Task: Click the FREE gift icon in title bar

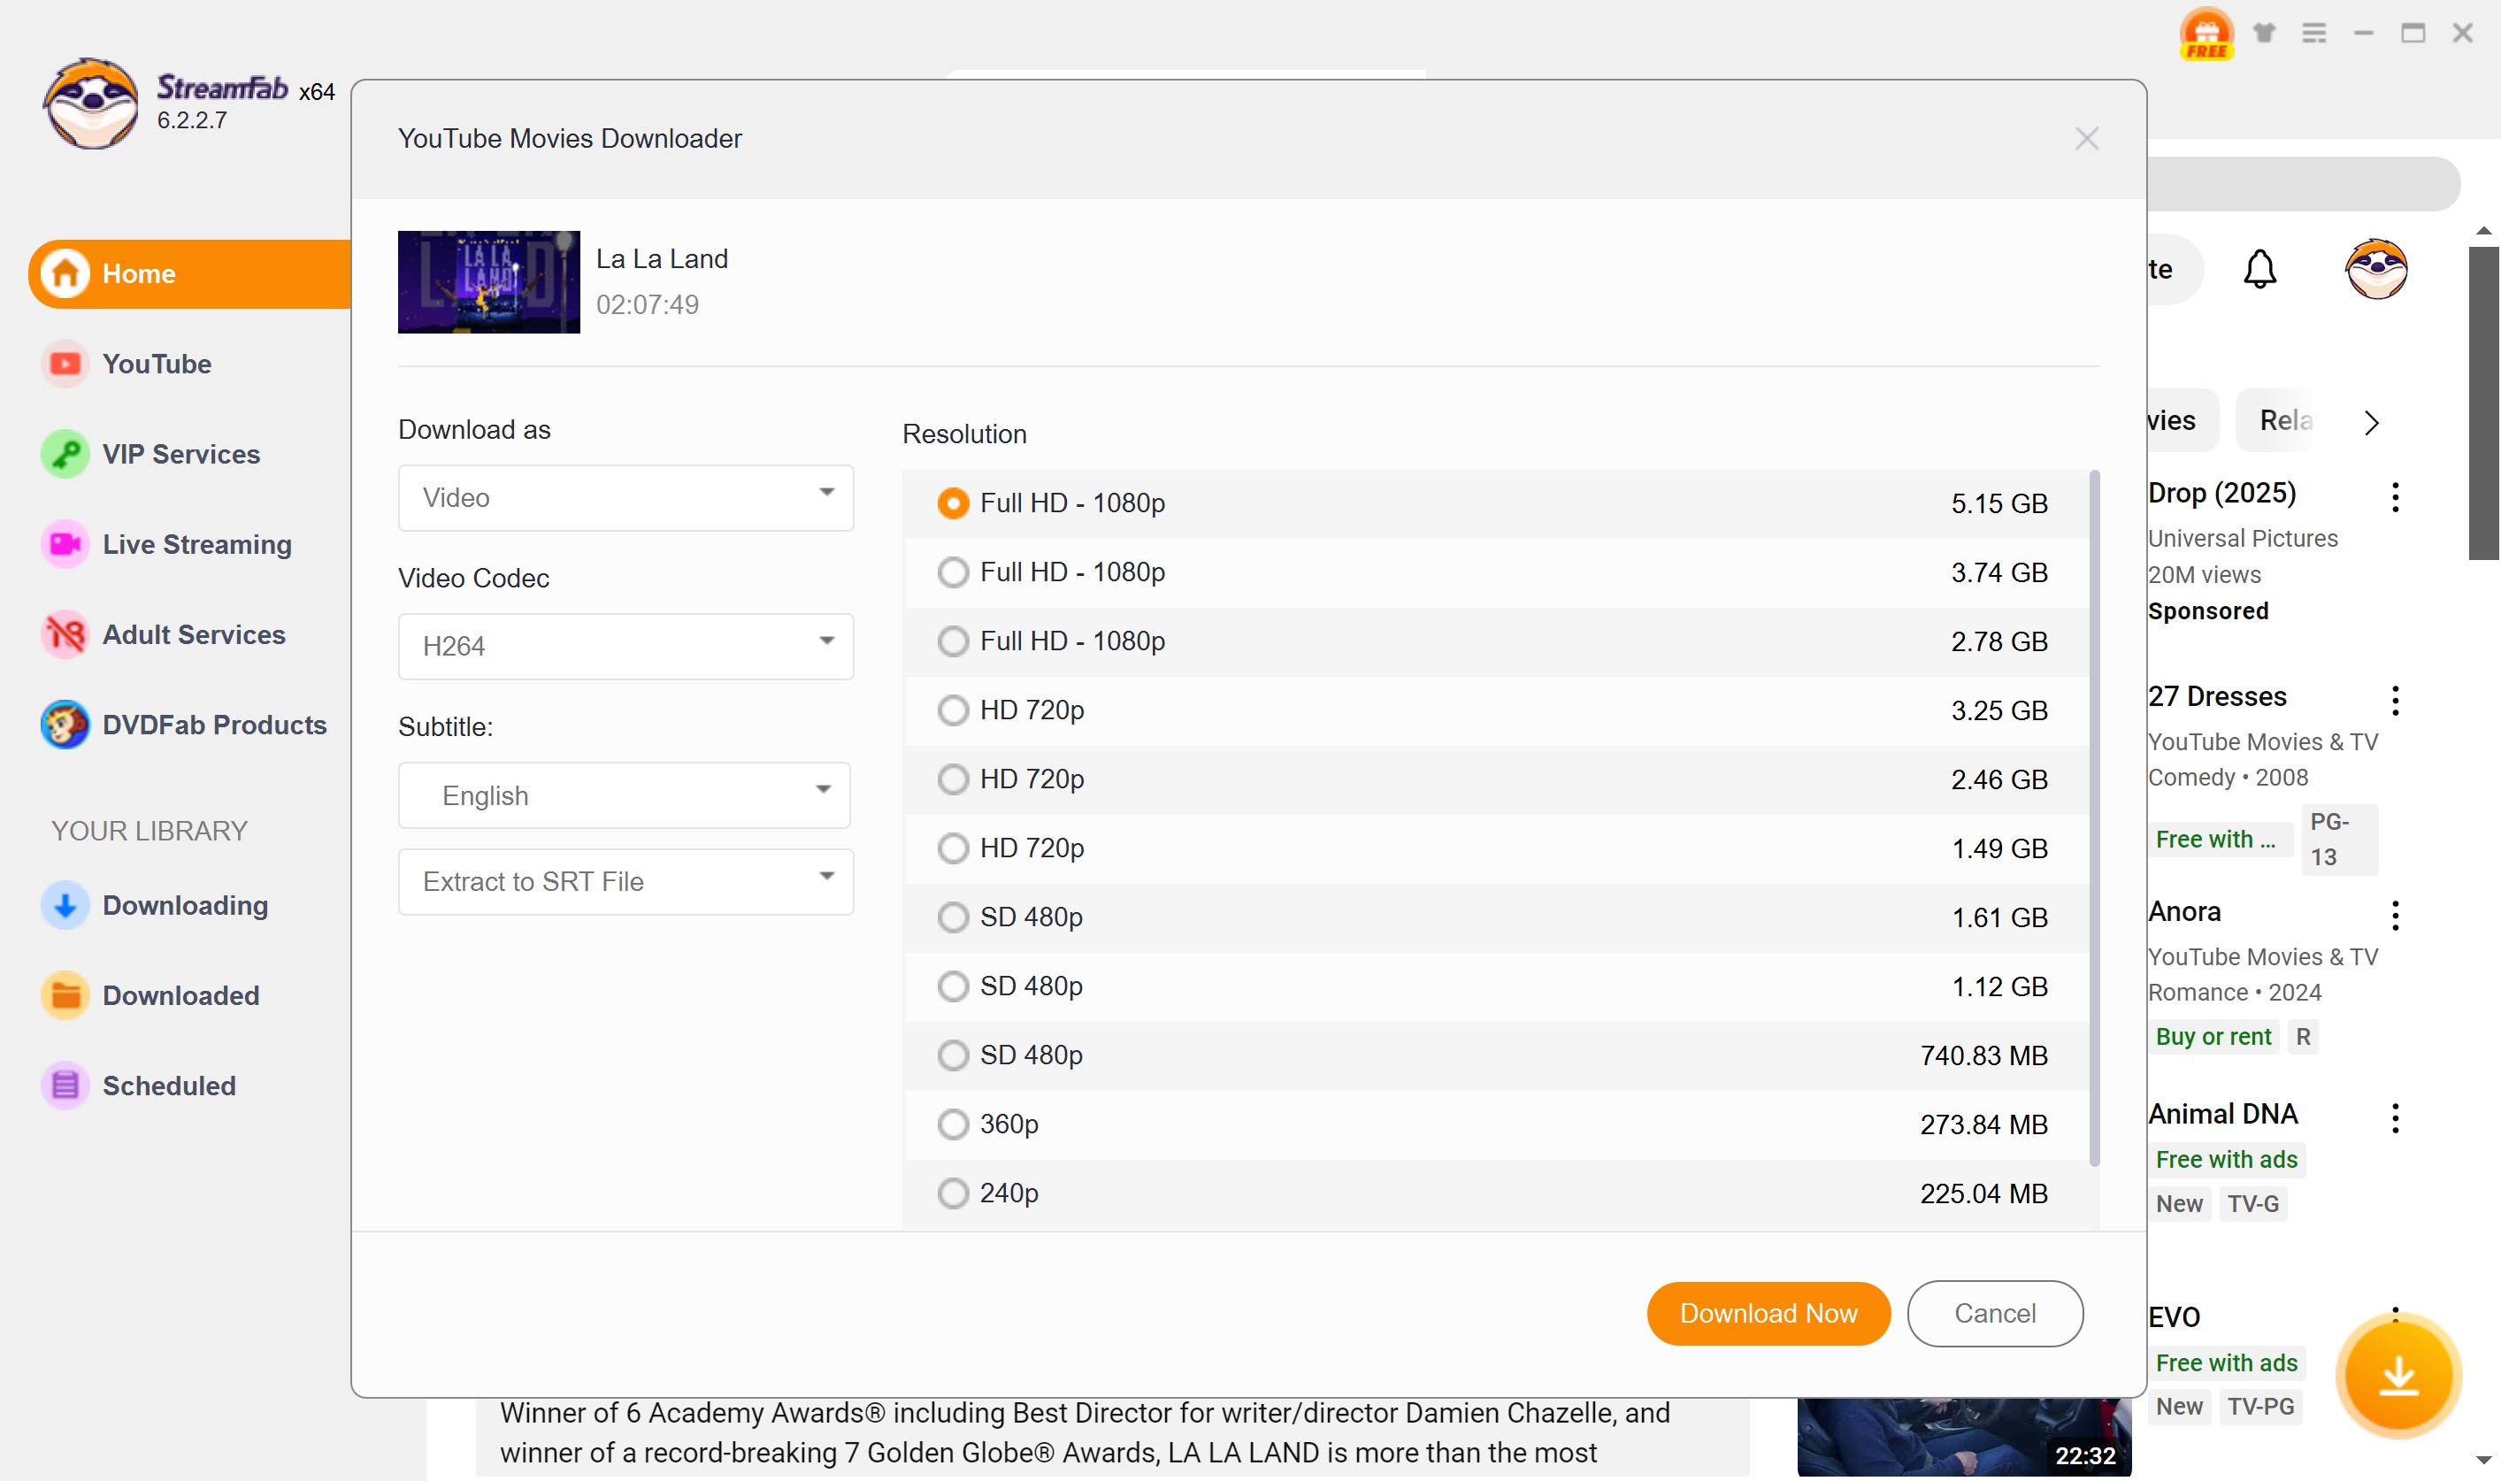Action: tap(2206, 33)
